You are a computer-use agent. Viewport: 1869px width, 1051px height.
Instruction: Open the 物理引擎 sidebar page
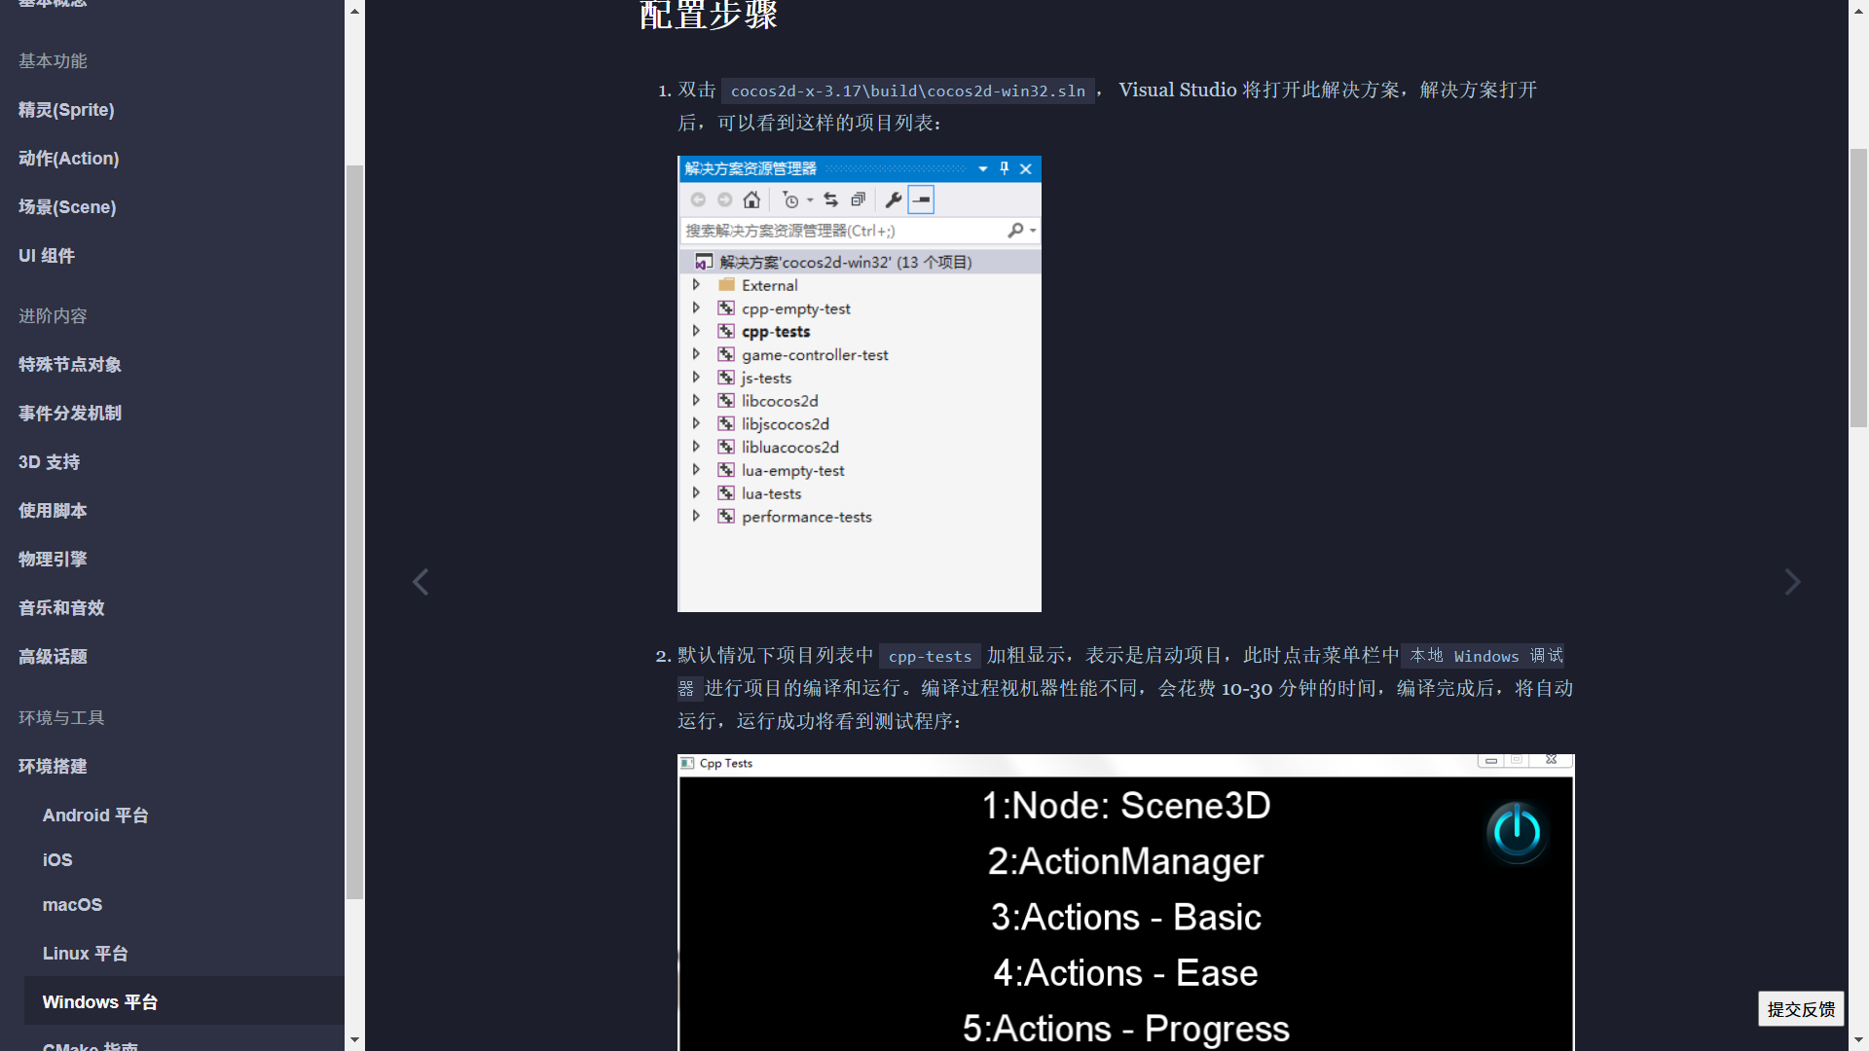53,560
